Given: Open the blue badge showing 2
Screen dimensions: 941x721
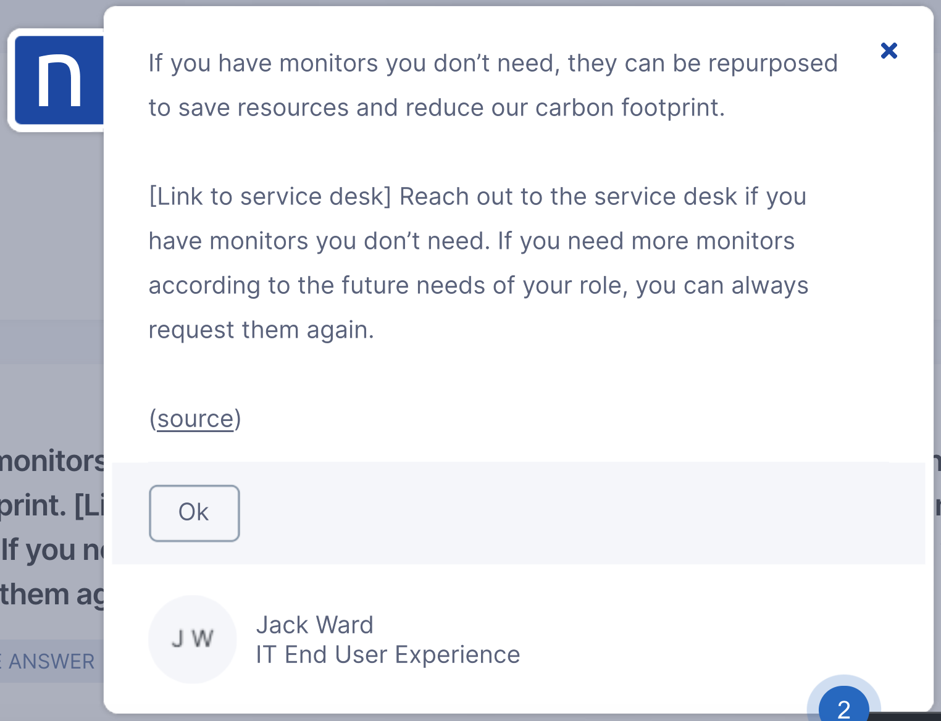Looking at the screenshot, I should [x=843, y=707].
